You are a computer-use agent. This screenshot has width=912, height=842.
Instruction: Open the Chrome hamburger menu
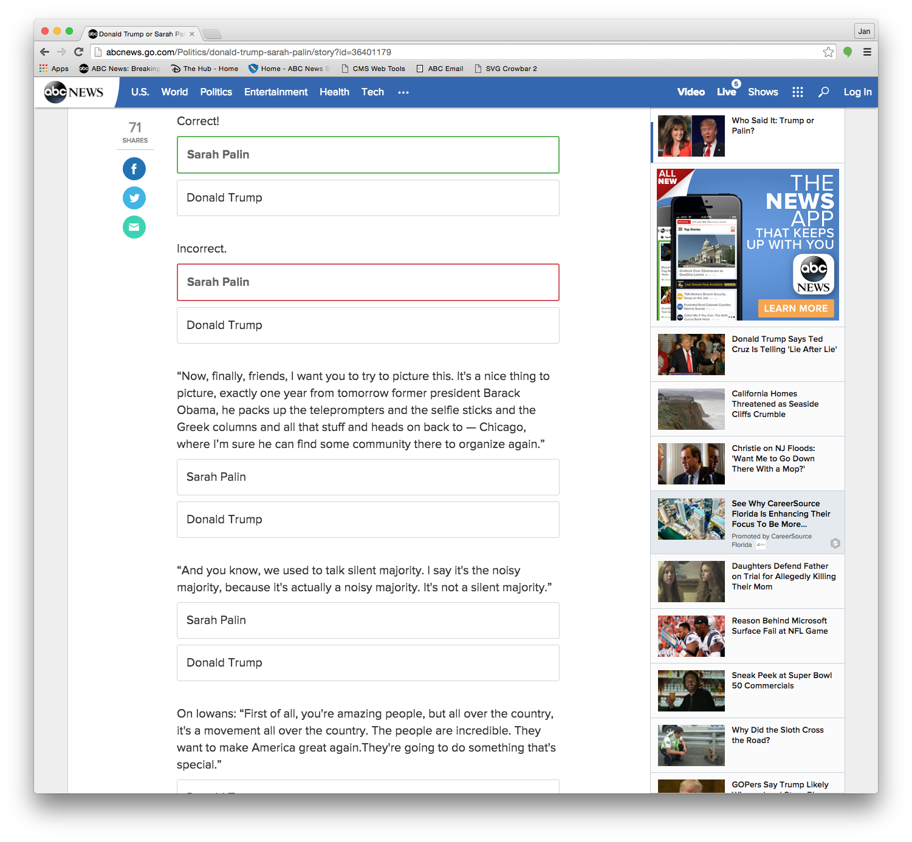(x=867, y=52)
